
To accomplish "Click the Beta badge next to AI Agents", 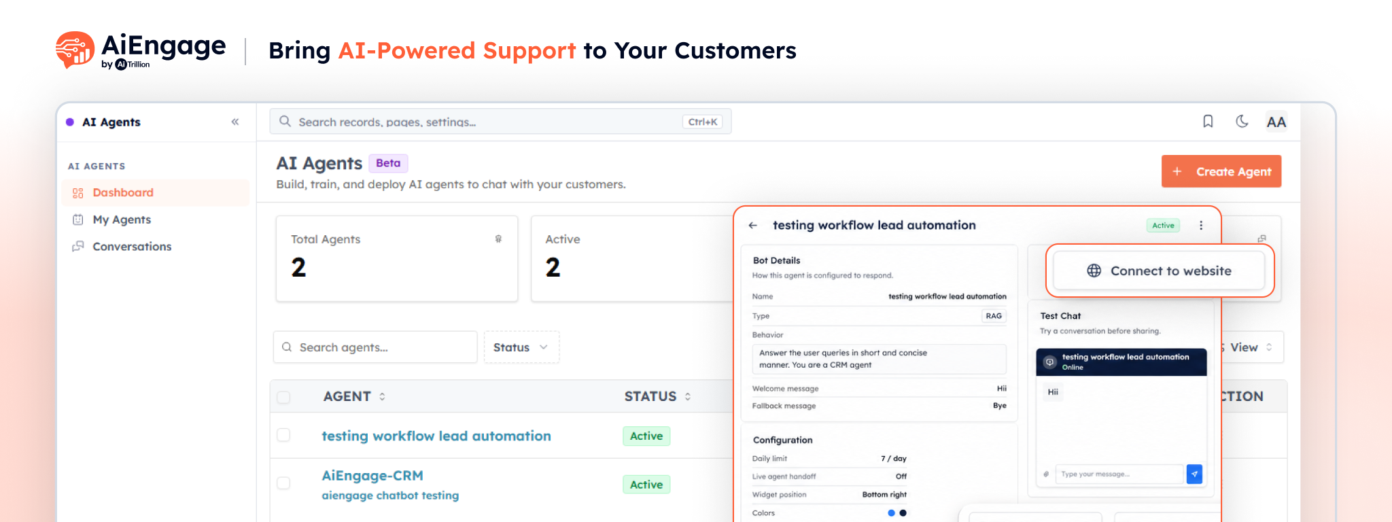I will coord(388,163).
